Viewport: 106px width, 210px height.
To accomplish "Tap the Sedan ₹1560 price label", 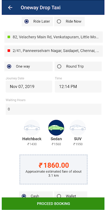I will pos(56,144).
